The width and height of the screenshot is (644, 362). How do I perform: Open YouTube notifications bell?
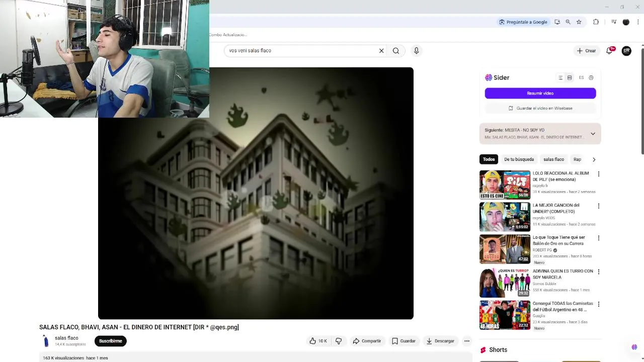pyautogui.click(x=610, y=51)
